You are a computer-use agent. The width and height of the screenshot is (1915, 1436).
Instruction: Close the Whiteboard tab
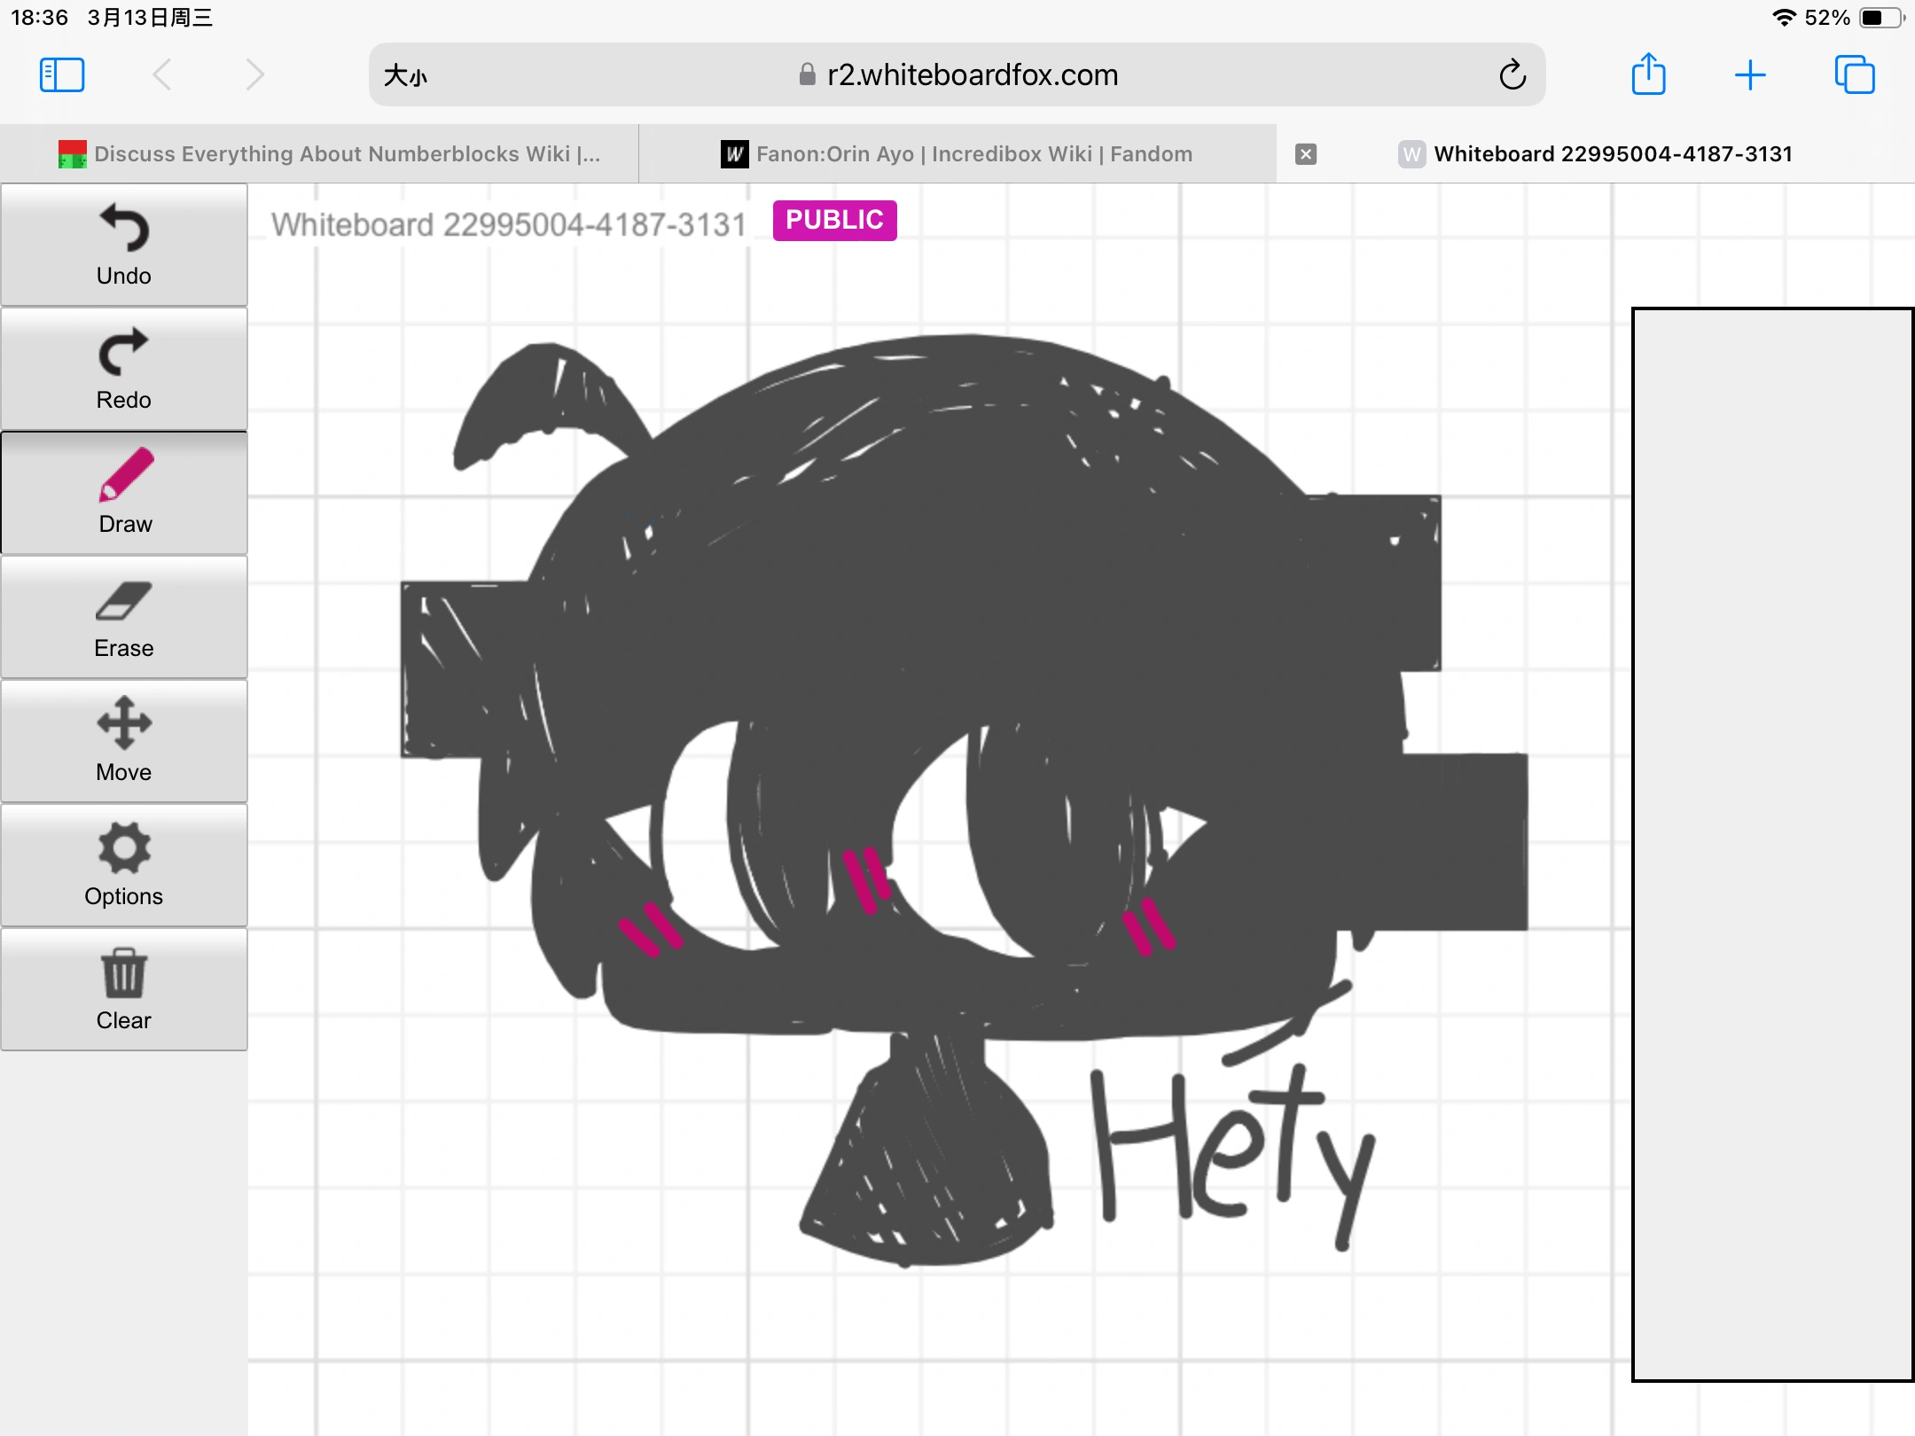tap(1306, 154)
